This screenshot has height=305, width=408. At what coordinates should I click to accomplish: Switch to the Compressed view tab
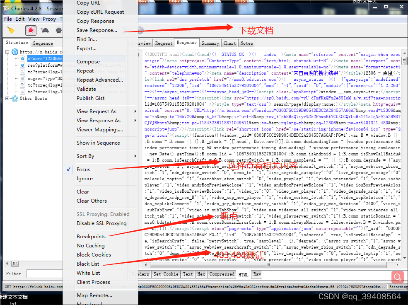pos(222,274)
